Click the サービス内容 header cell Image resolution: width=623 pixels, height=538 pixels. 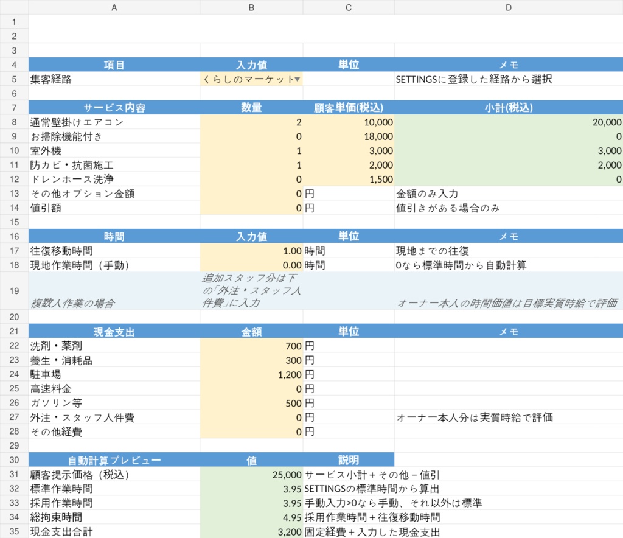pyautogui.click(x=114, y=107)
